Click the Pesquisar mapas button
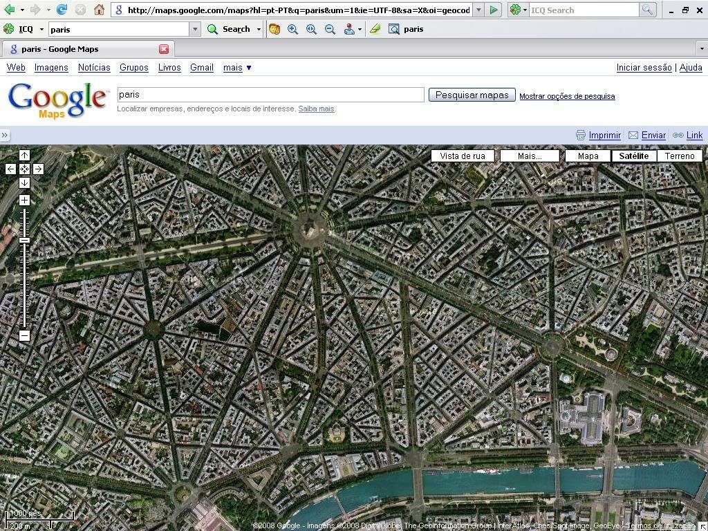Screen dimensions: 708x531 [x=472, y=95]
